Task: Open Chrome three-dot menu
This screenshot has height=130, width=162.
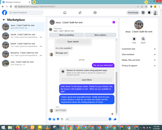Action: point(159,6)
